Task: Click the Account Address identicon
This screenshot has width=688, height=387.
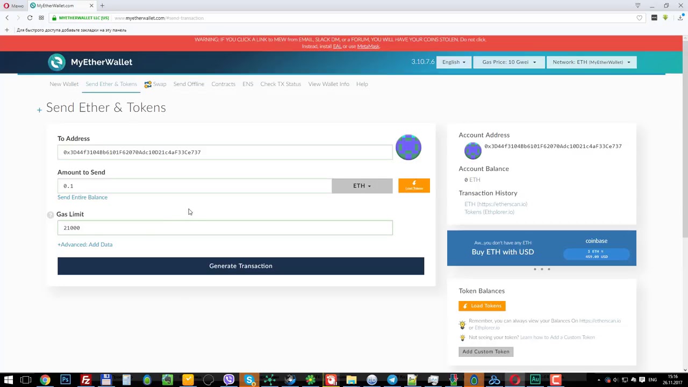Action: pyautogui.click(x=473, y=150)
